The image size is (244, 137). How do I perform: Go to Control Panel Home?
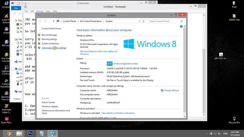51,29
